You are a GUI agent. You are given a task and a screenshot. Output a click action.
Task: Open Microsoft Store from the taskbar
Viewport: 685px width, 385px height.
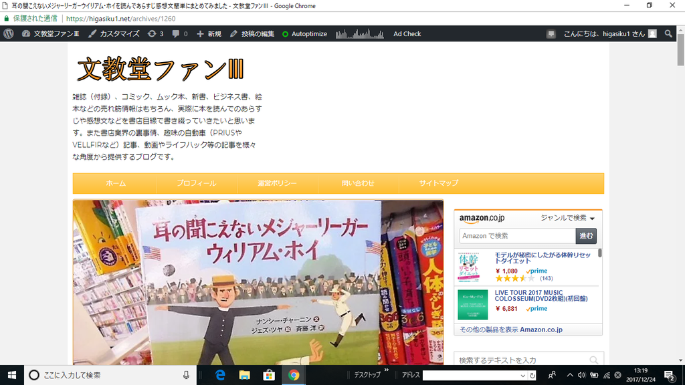[269, 375]
